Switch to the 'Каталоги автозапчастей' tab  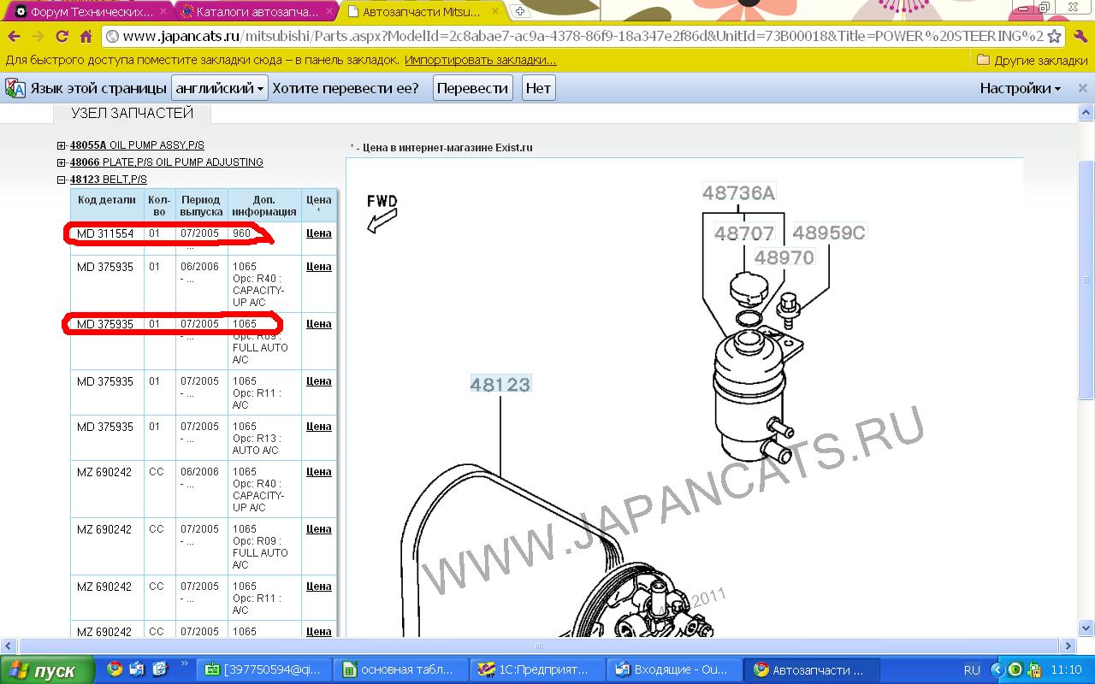pos(255,12)
